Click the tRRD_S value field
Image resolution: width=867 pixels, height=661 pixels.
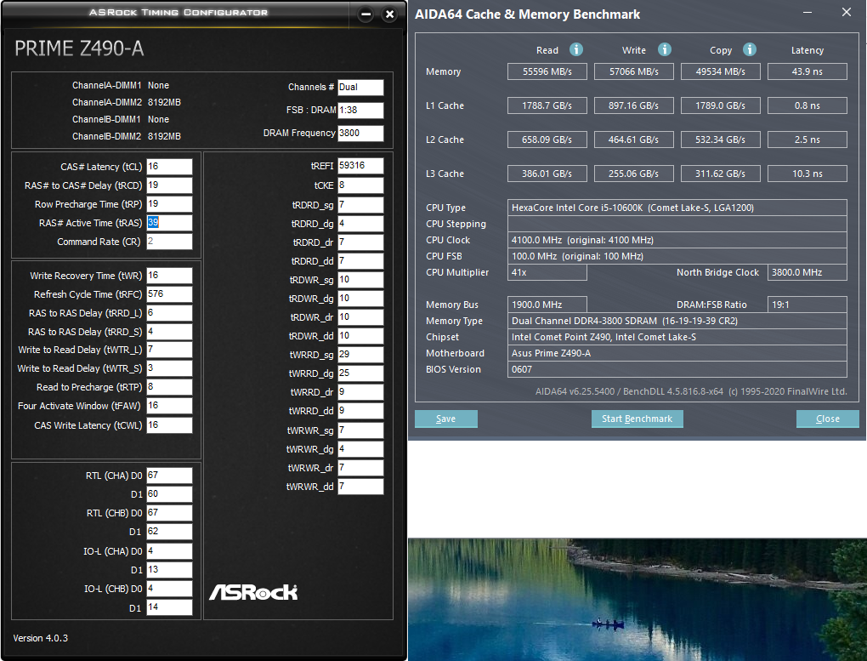pos(169,332)
